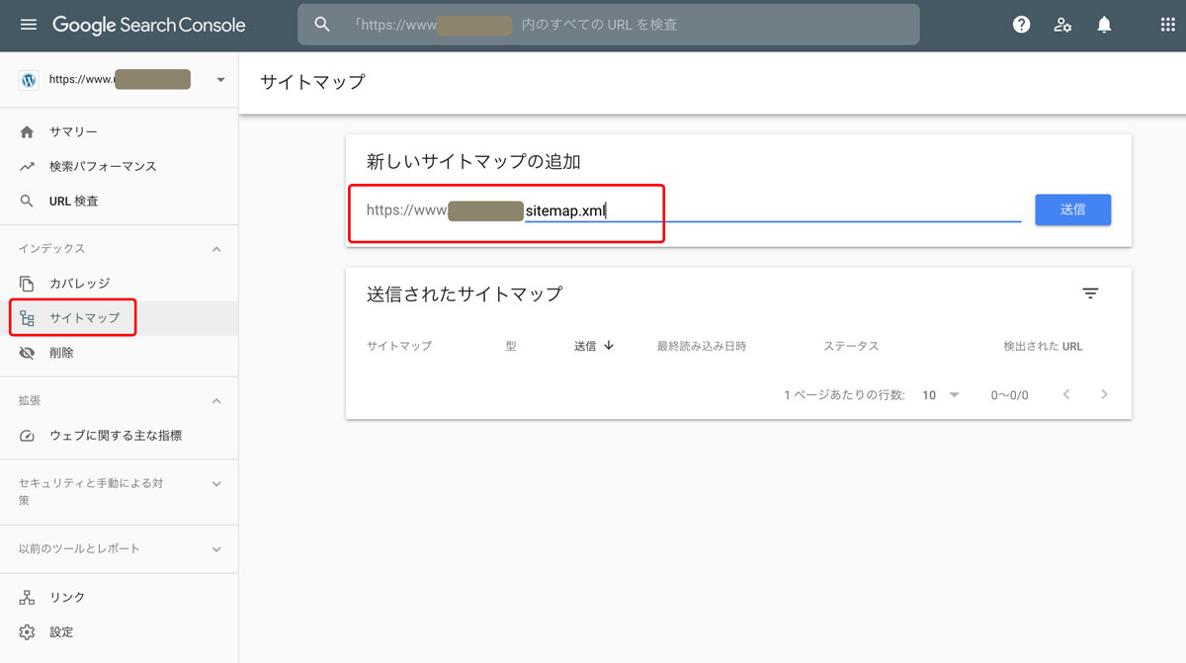Screen dimensions: 1186x663
Task: Expand セキュリティと手動による対策 section
Action: pyautogui.click(x=216, y=484)
